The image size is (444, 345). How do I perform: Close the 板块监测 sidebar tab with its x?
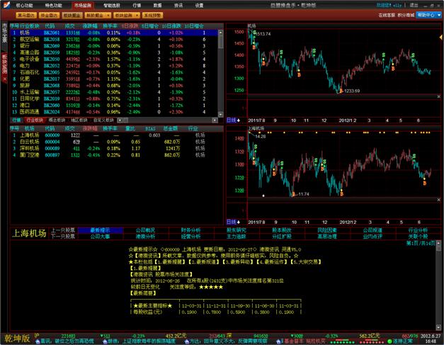pos(4,79)
